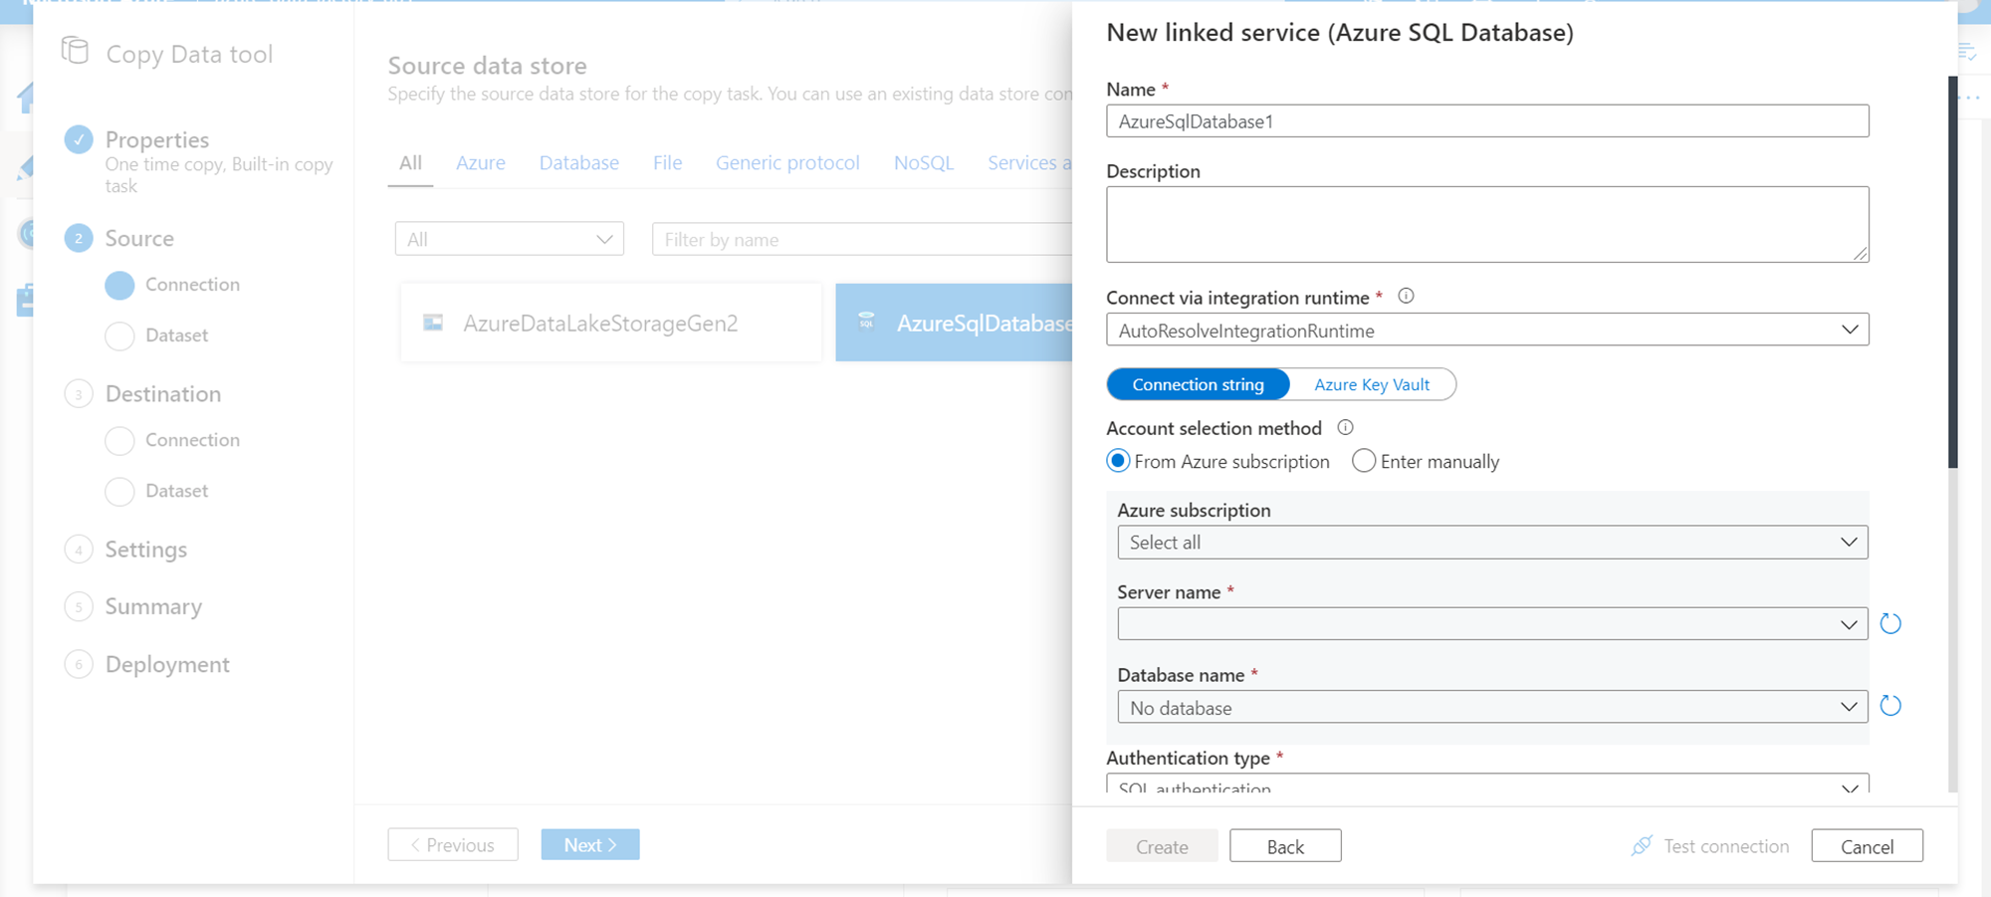1991x897 pixels.
Task: Click the integration runtime info icon
Action: [x=1406, y=296]
